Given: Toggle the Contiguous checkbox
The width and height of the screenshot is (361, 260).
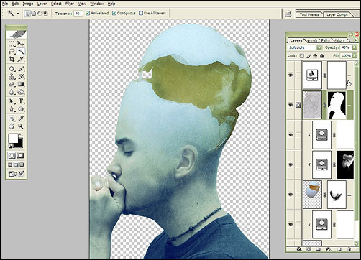Looking at the screenshot, I should coord(114,13).
